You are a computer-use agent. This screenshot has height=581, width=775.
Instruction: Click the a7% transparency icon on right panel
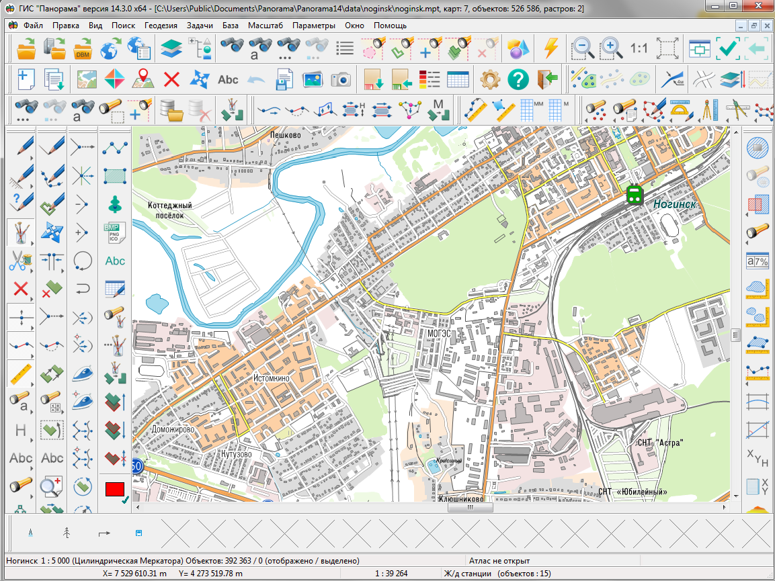[758, 261]
